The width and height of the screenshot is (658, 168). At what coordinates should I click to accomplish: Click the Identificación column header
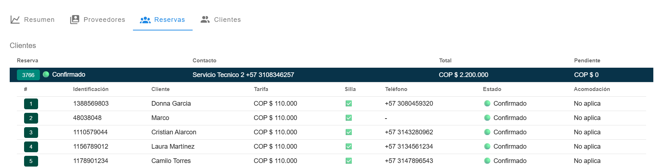click(x=91, y=89)
